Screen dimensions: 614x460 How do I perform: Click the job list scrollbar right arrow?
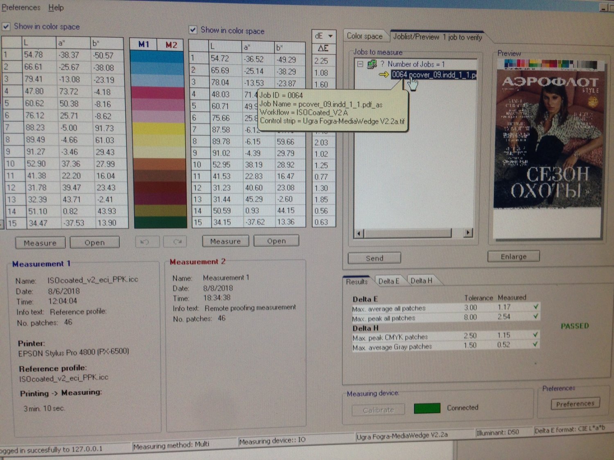tap(468, 232)
